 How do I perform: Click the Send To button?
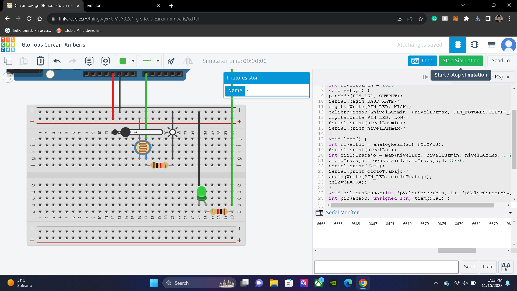[501, 61]
